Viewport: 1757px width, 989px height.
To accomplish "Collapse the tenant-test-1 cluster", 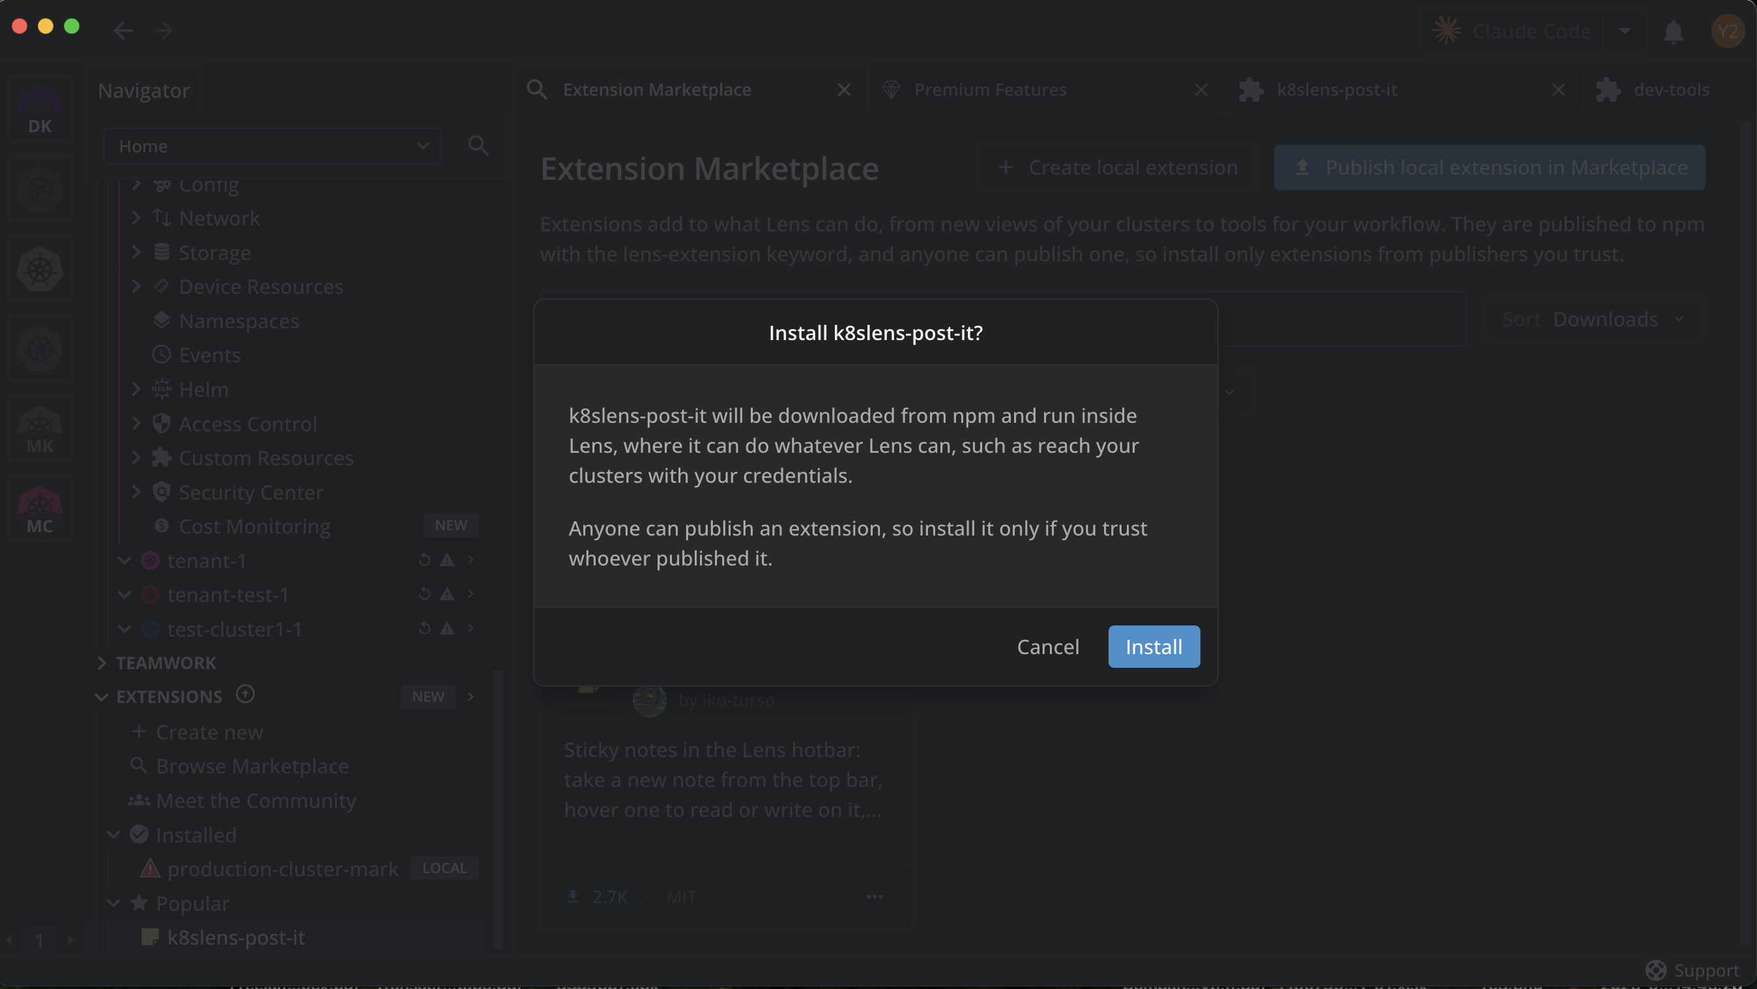I will (x=124, y=595).
